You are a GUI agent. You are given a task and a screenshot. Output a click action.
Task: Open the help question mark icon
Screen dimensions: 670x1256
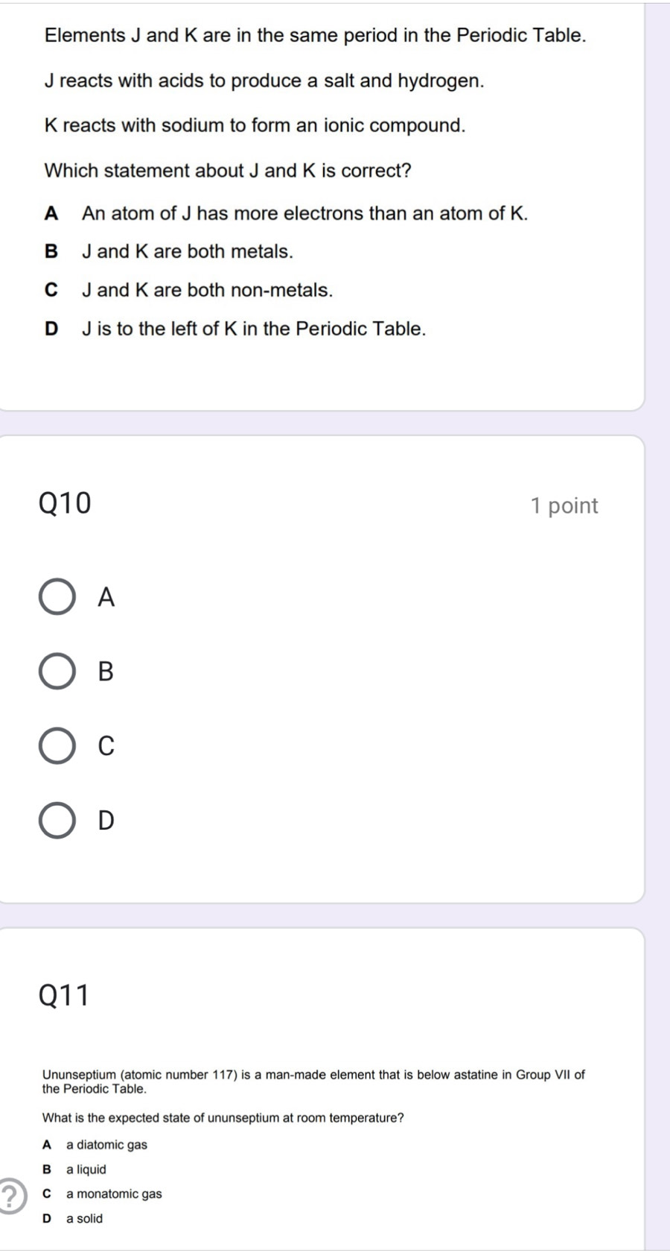point(10,1196)
